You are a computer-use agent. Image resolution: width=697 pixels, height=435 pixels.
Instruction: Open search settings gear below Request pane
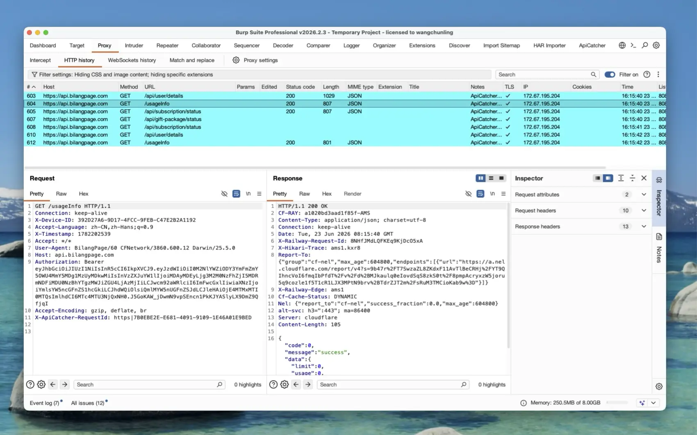pos(41,385)
